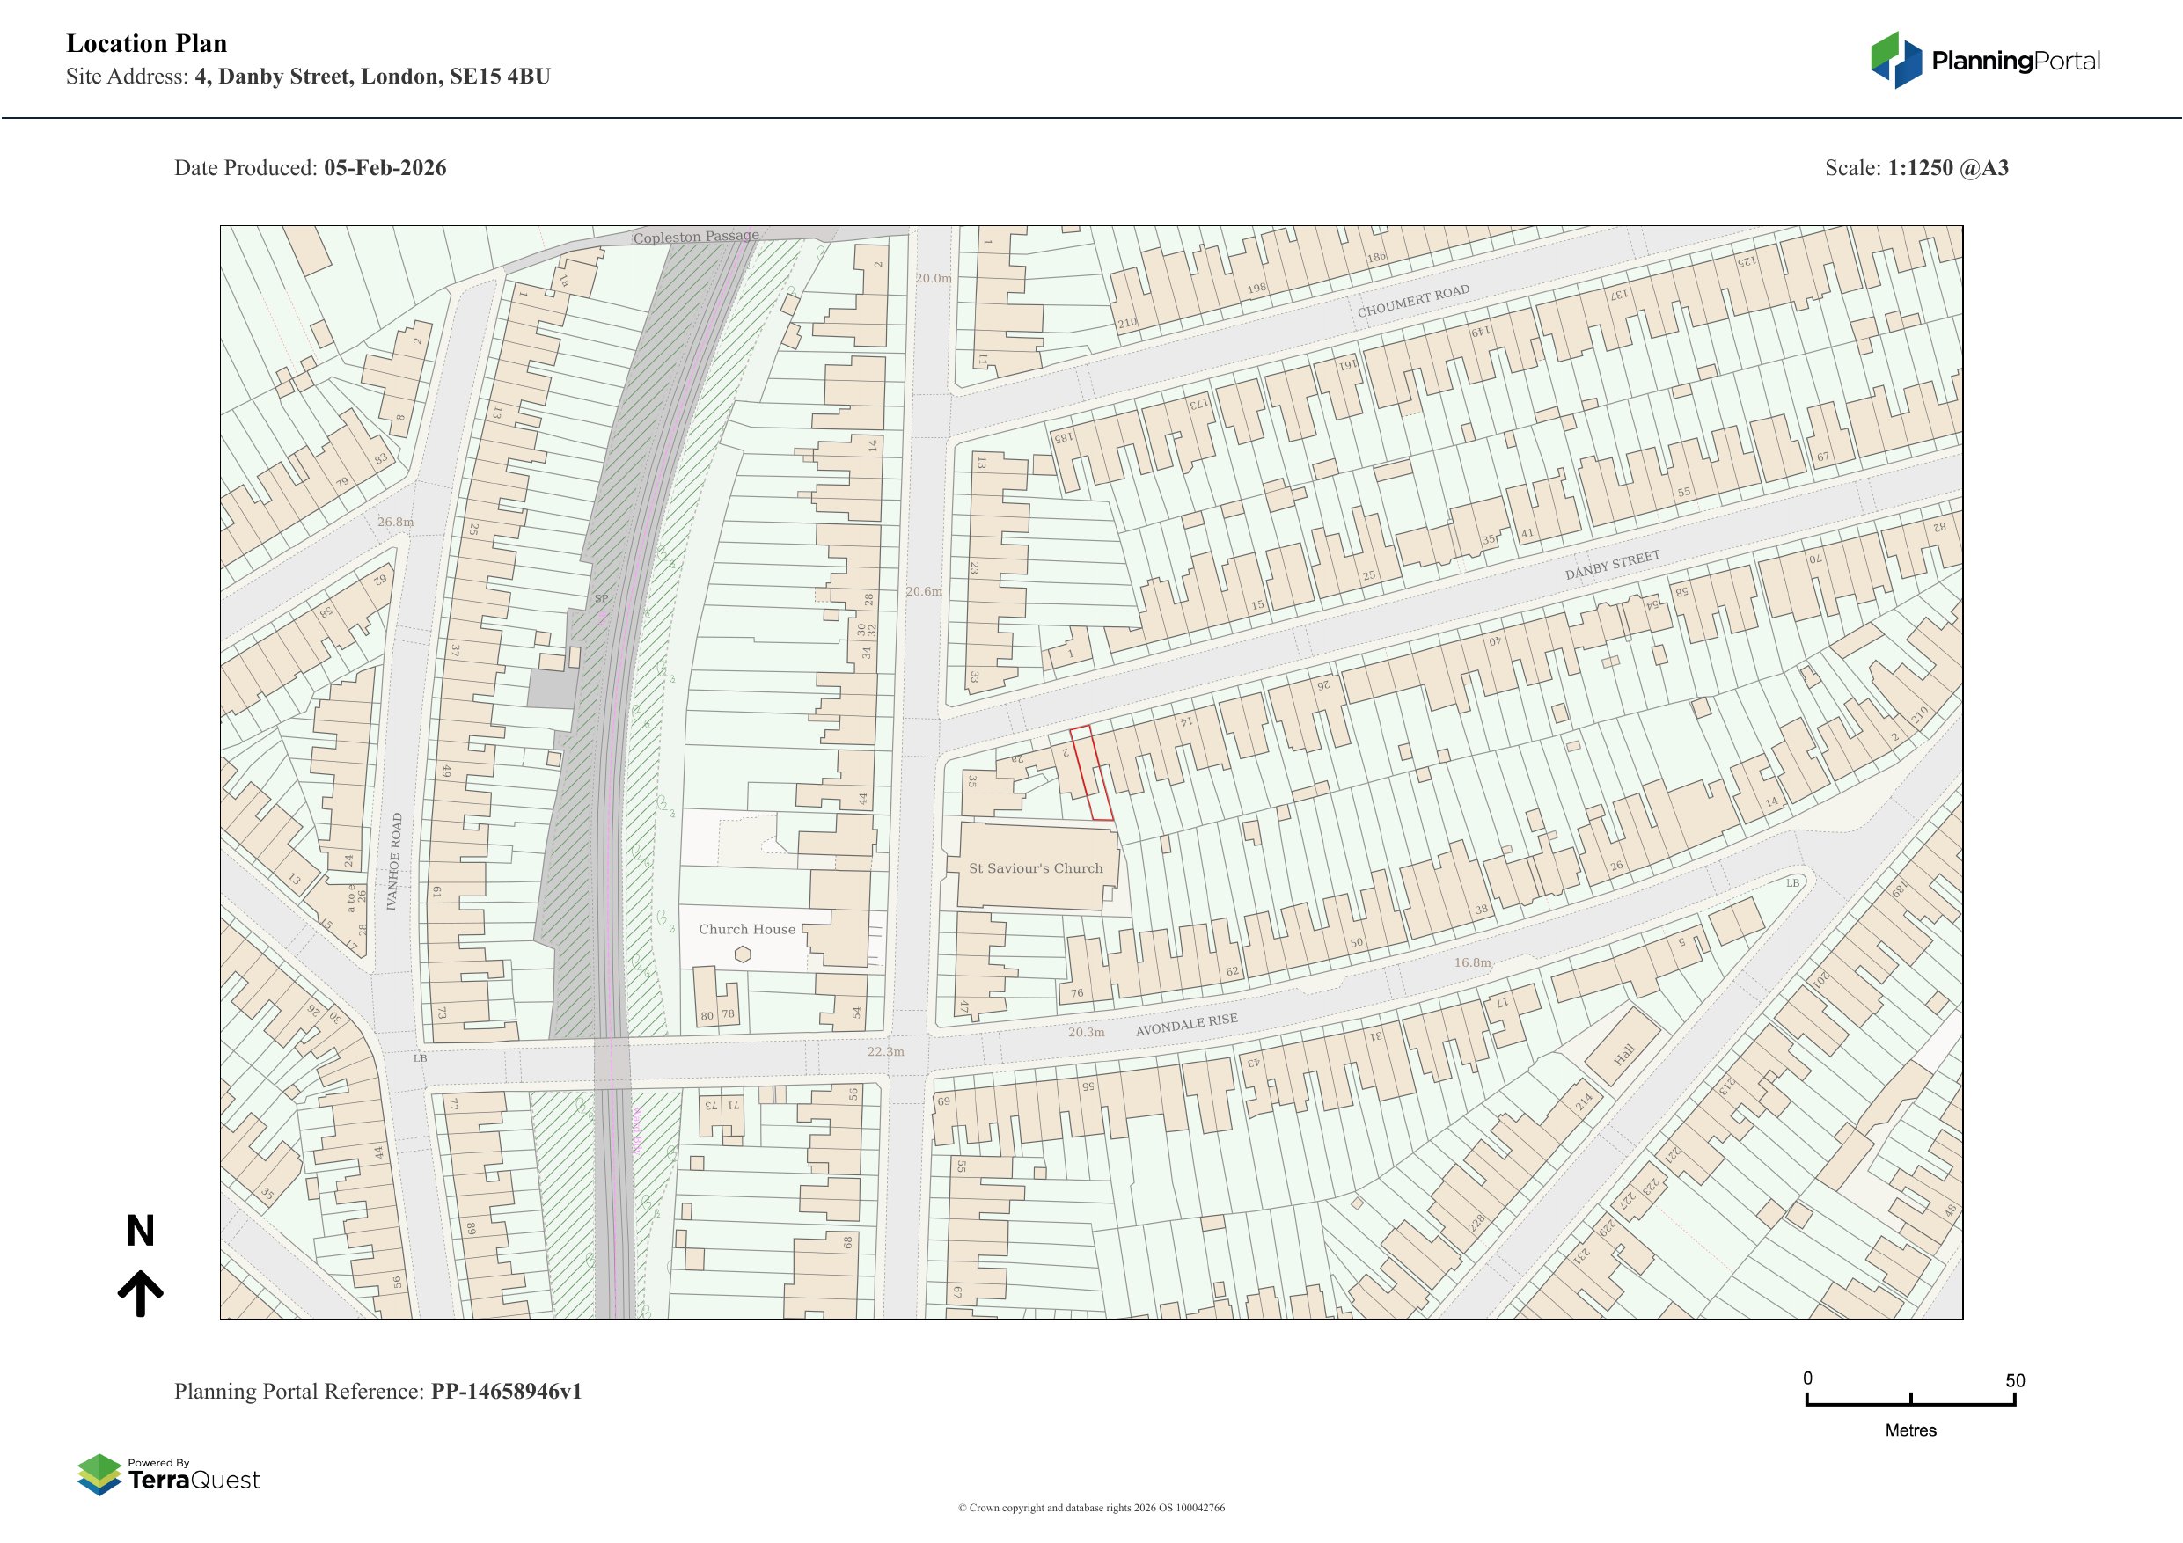2183x1543 pixels.
Task: Click the Avondale Rise road label
Action: (1187, 1025)
